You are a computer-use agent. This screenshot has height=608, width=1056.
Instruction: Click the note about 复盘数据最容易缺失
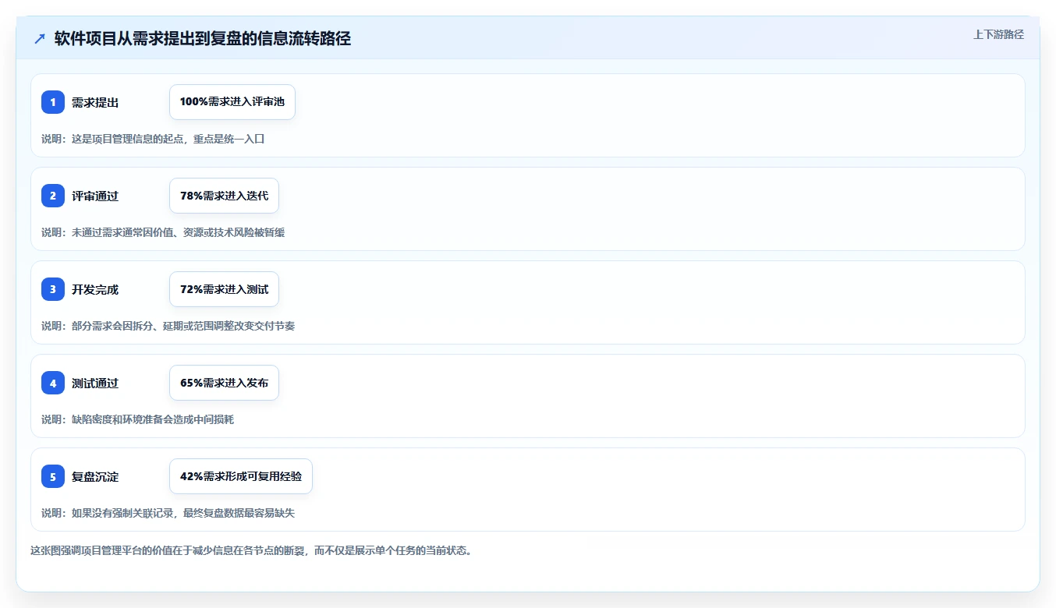168,513
